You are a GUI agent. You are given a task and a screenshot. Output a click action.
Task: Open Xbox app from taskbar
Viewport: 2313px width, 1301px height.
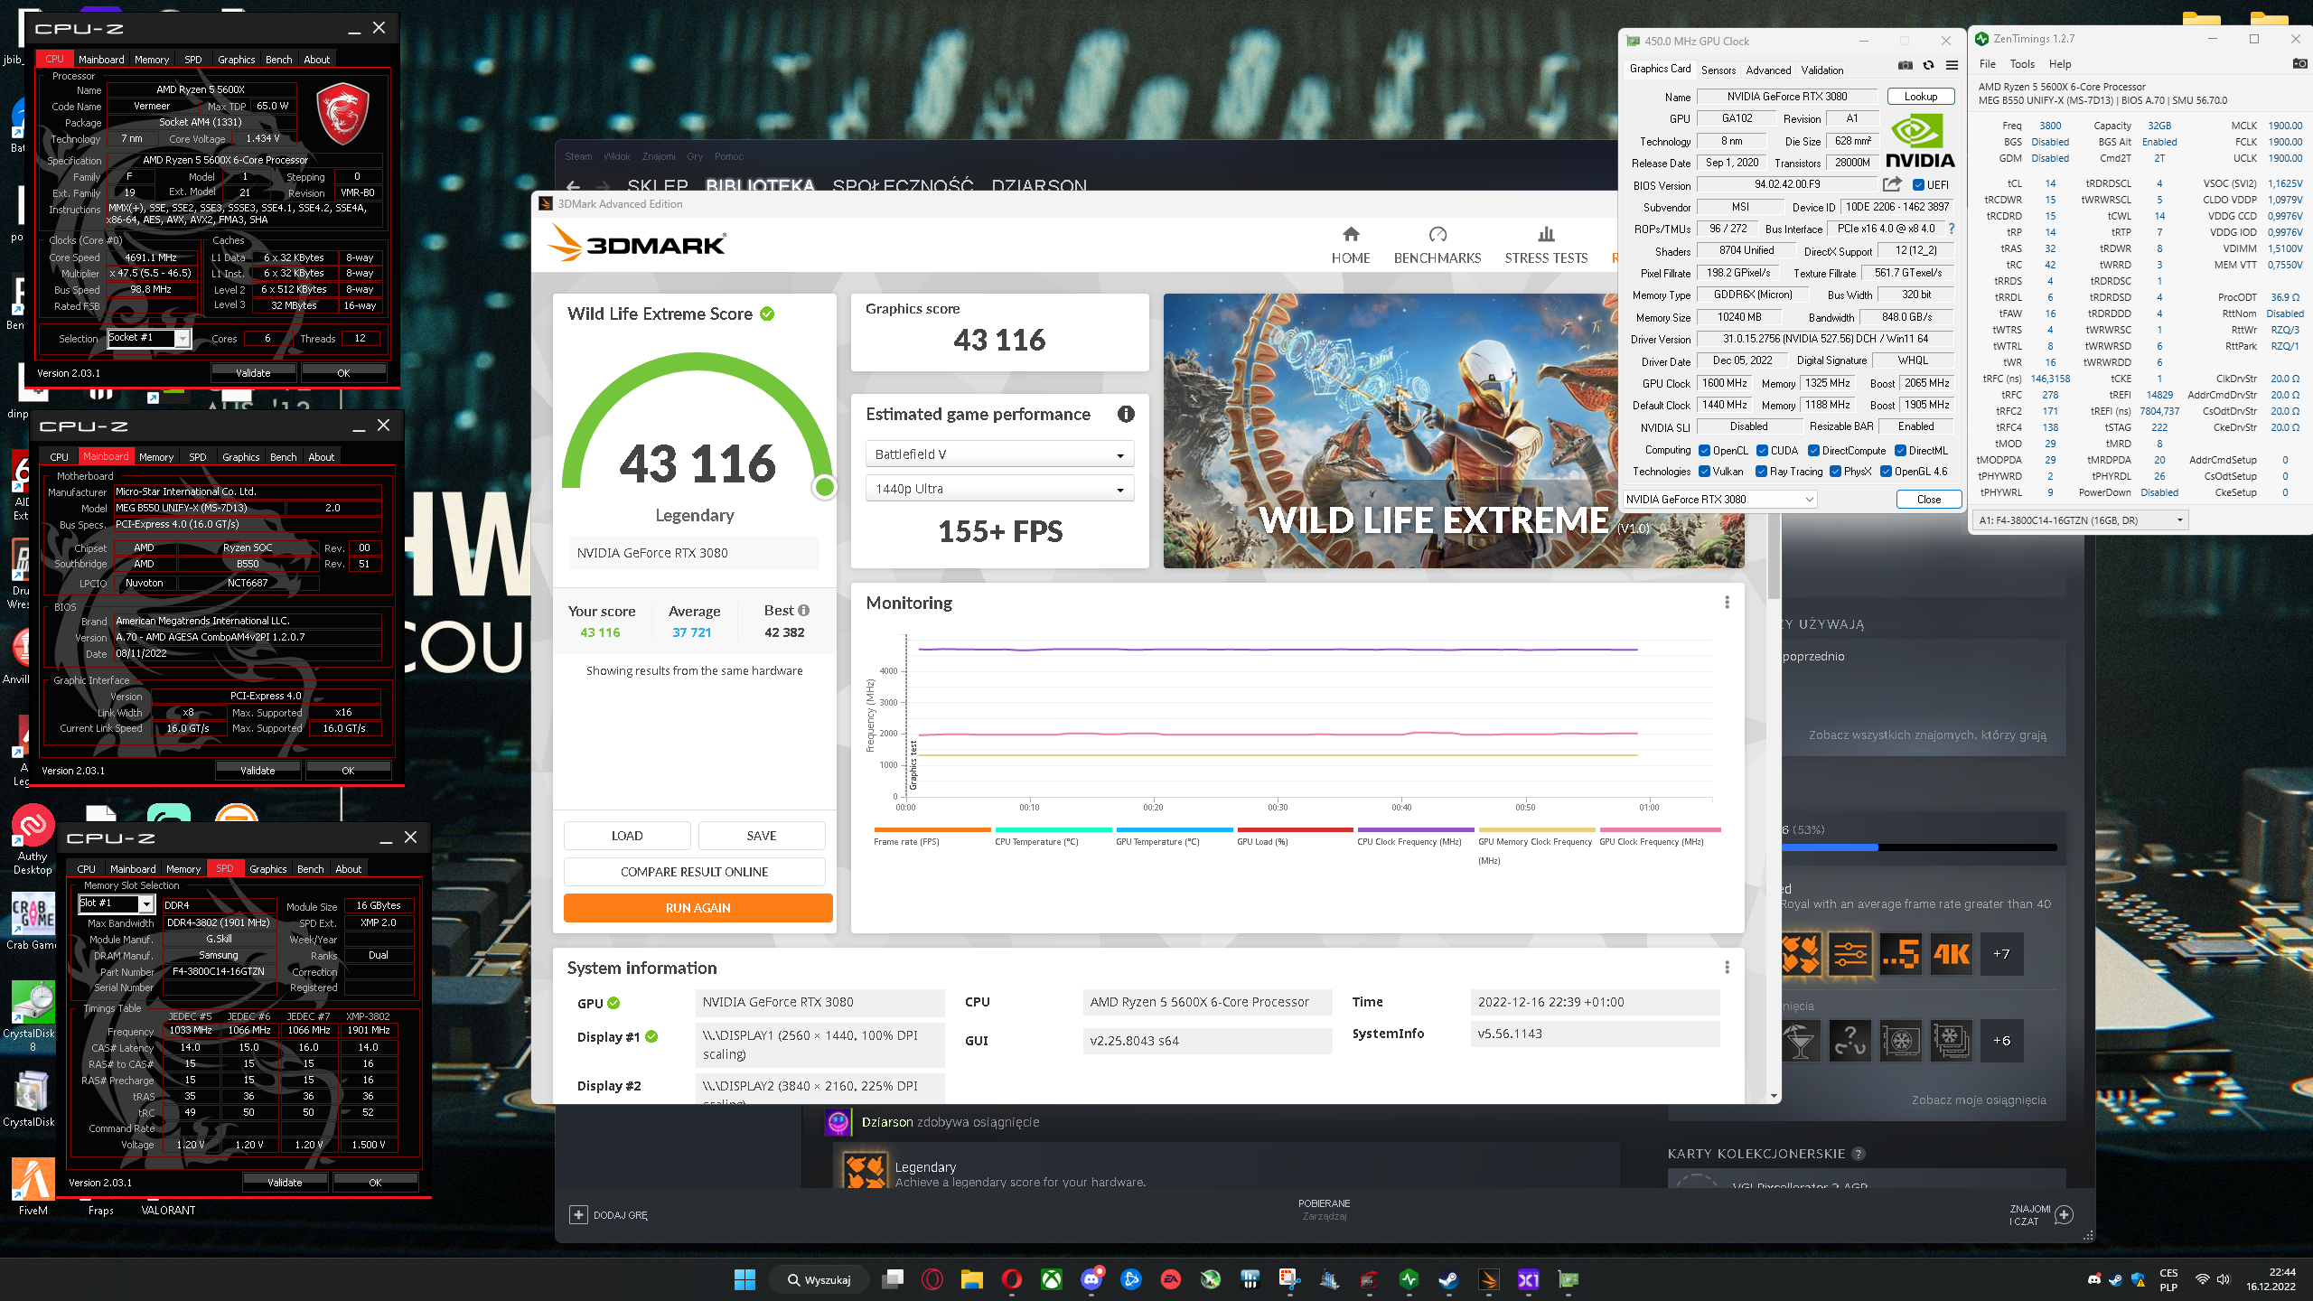[1051, 1279]
